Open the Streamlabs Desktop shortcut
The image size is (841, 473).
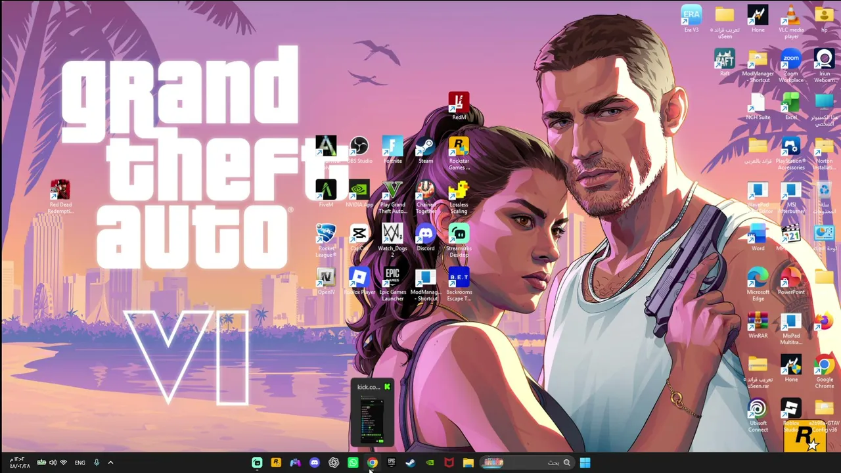[459, 241]
